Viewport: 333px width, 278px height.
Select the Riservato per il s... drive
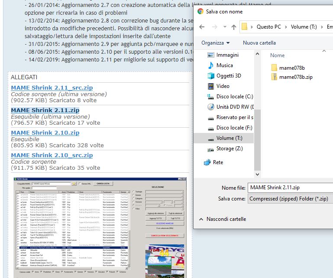pos(235,117)
